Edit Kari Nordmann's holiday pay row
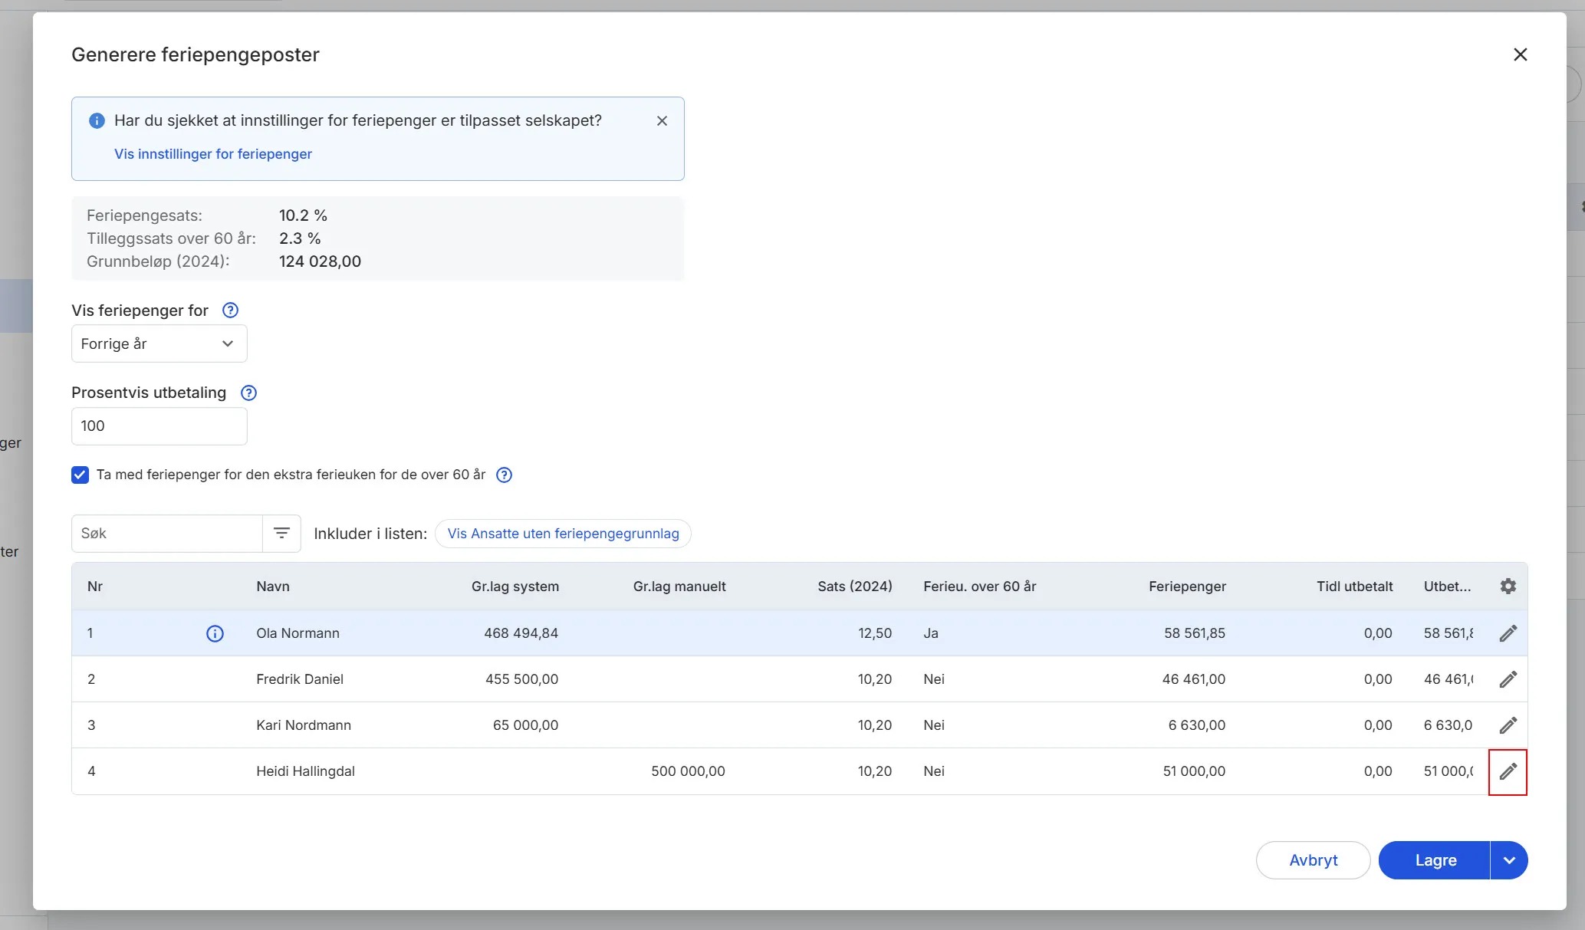 (1508, 725)
